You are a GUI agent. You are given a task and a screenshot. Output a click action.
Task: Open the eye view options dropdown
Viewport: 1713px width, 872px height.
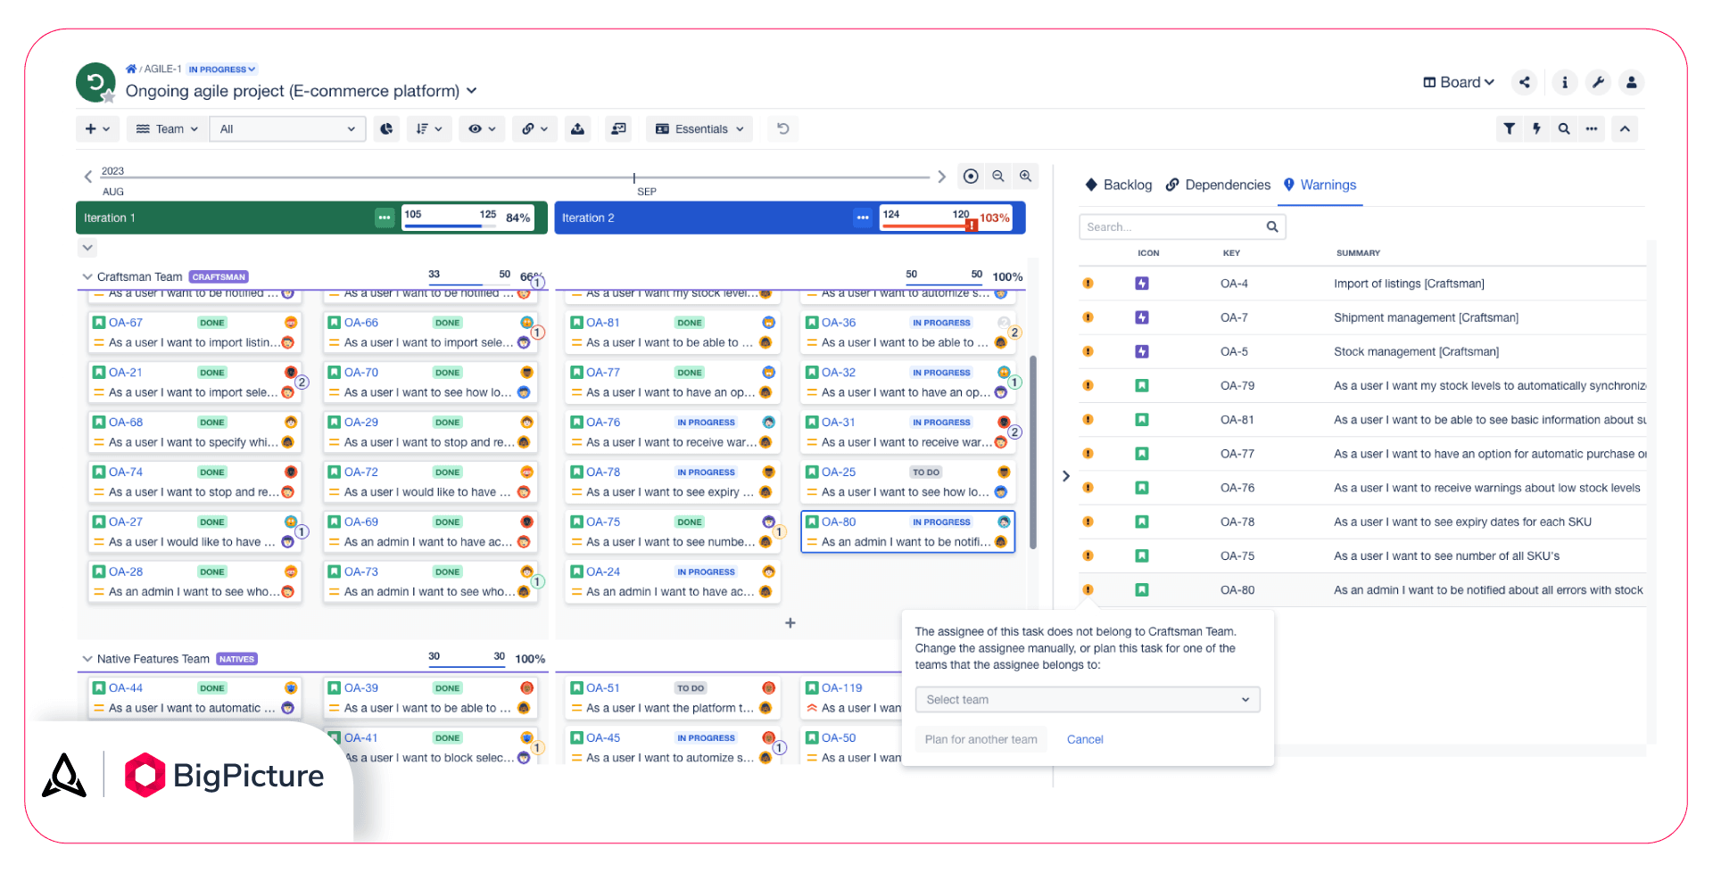click(x=482, y=129)
